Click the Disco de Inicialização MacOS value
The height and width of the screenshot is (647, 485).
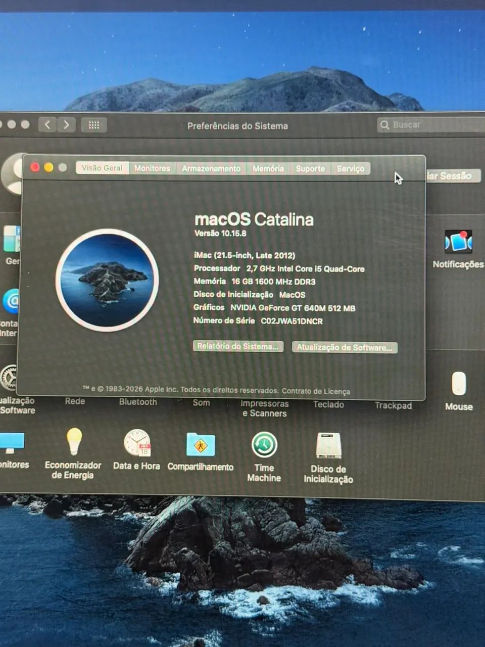pyautogui.click(x=292, y=295)
